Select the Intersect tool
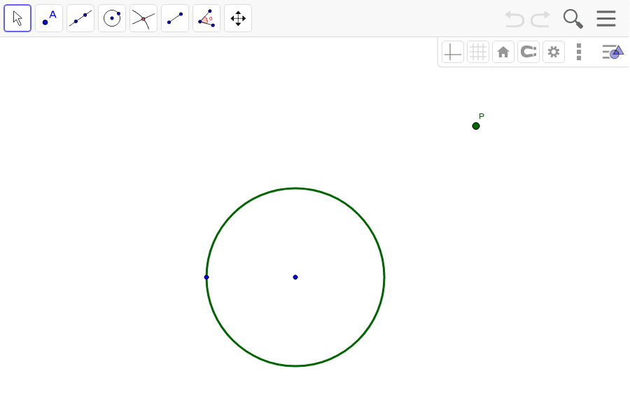The width and height of the screenshot is (630, 420). pos(143,18)
